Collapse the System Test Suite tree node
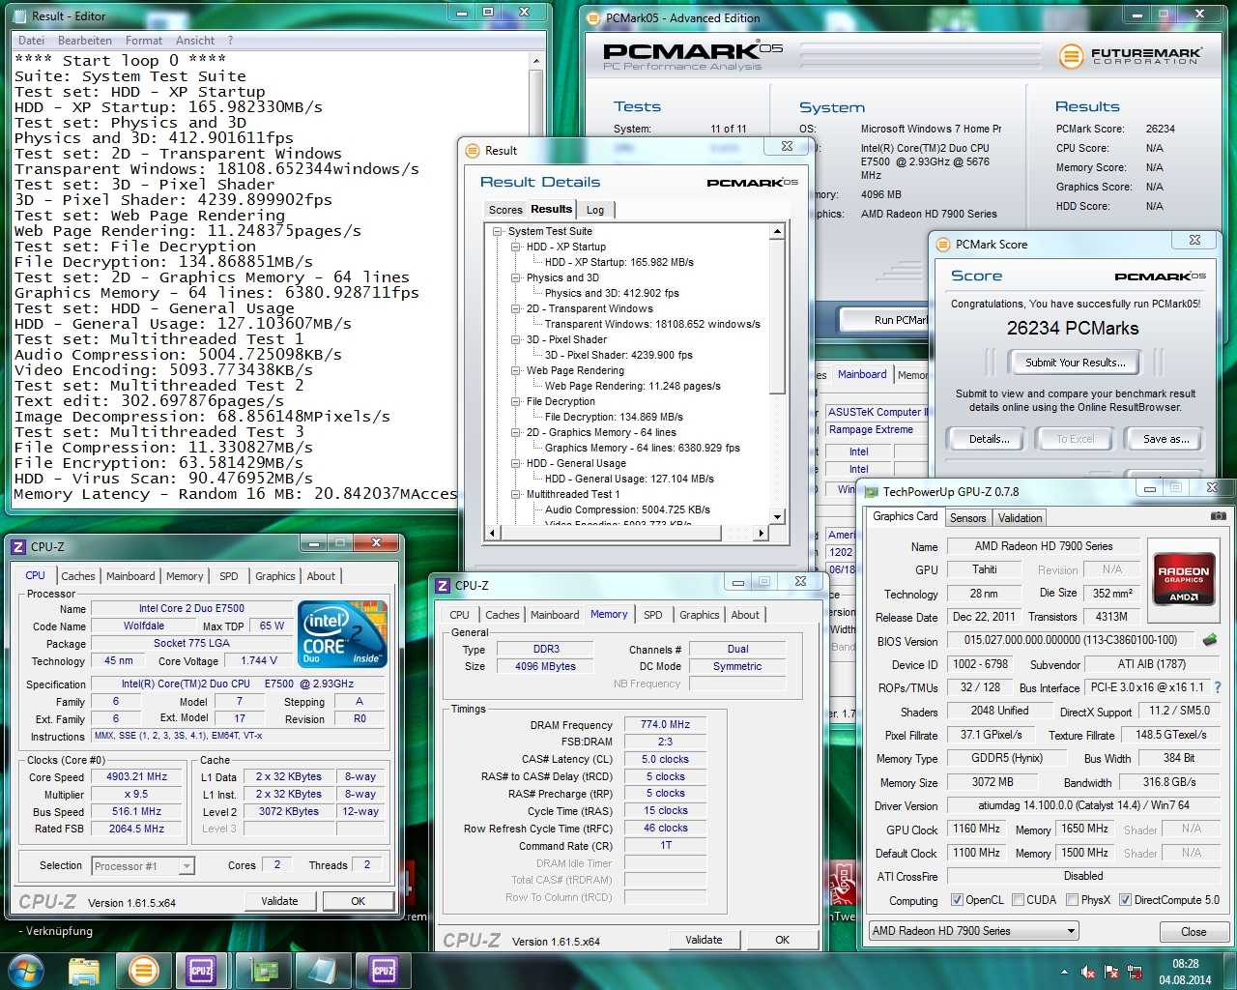This screenshot has height=990, width=1237. (498, 231)
